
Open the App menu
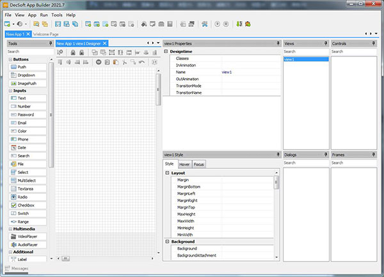[32, 15]
